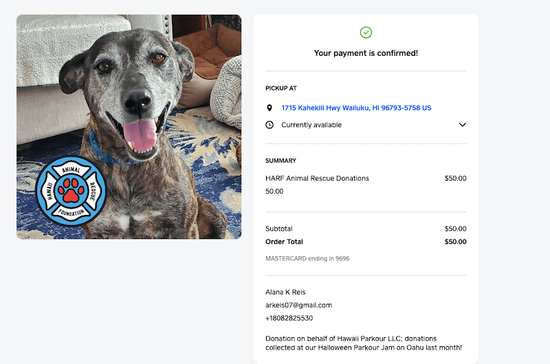Click the Hawaii Parkour donation note text

pos(363,343)
